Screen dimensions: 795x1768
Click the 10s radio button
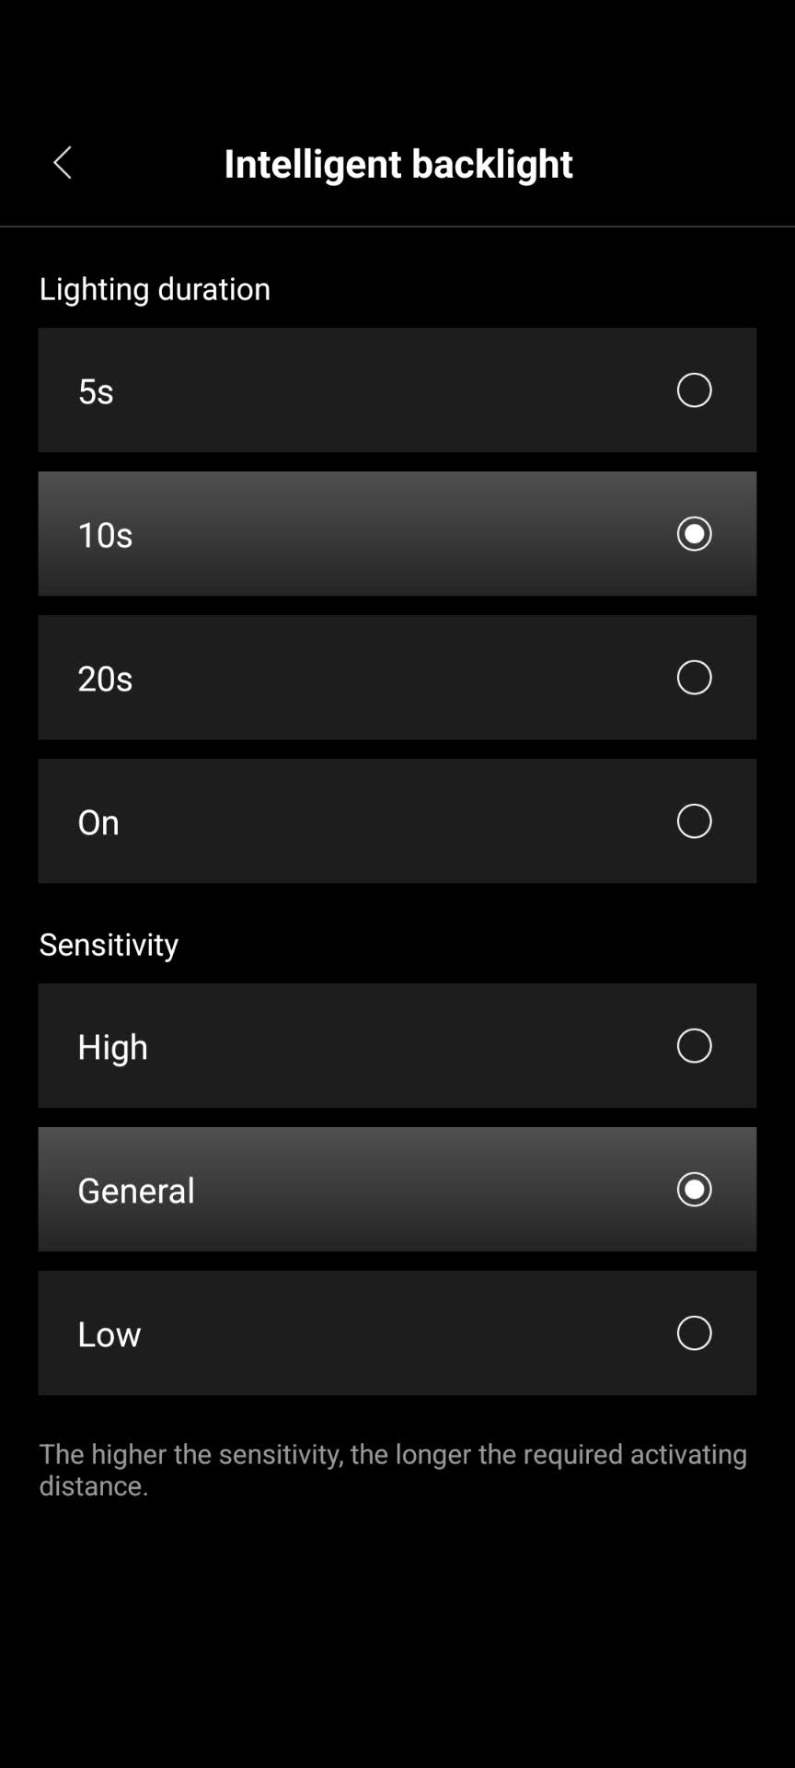pyautogui.click(x=694, y=534)
